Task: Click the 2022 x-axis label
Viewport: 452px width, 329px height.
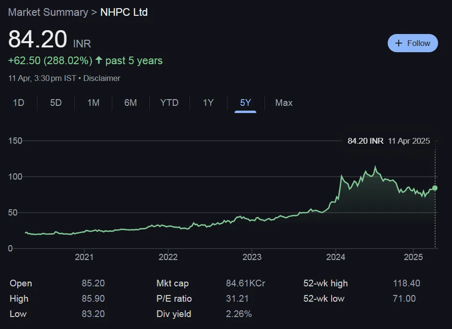Action: tap(168, 257)
